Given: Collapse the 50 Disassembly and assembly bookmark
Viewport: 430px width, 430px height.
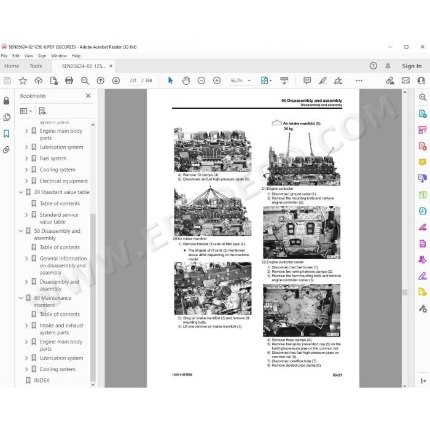Looking at the screenshot, I should (20, 231).
